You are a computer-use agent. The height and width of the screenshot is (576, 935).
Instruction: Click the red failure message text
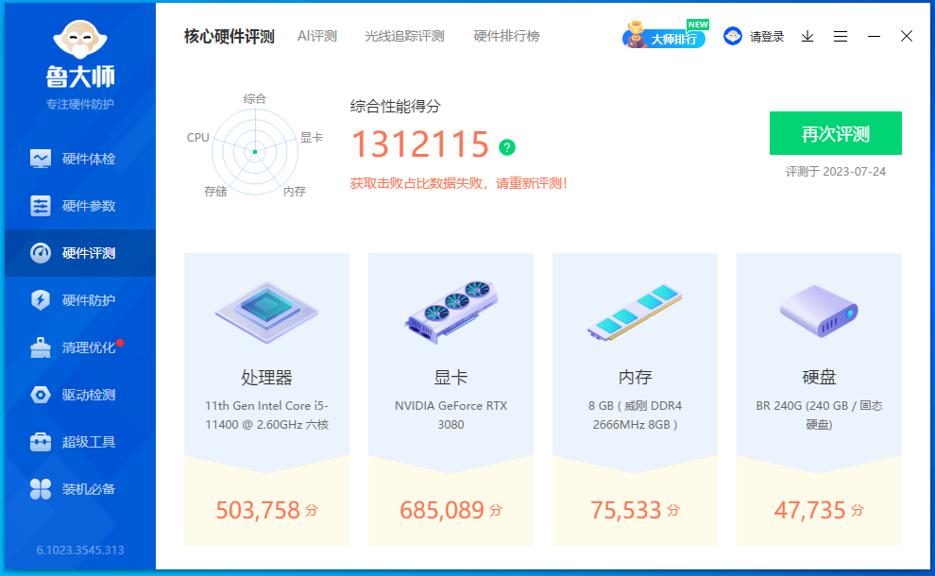coord(459,183)
